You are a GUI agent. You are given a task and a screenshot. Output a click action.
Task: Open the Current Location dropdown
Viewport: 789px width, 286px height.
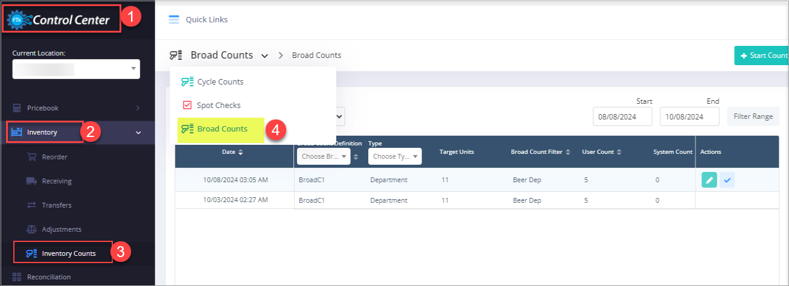point(76,69)
